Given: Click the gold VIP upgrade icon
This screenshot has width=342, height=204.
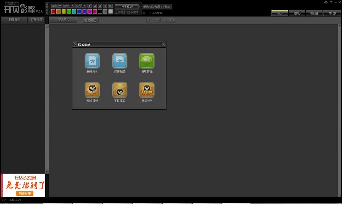Looking at the screenshot, I should (147, 90).
